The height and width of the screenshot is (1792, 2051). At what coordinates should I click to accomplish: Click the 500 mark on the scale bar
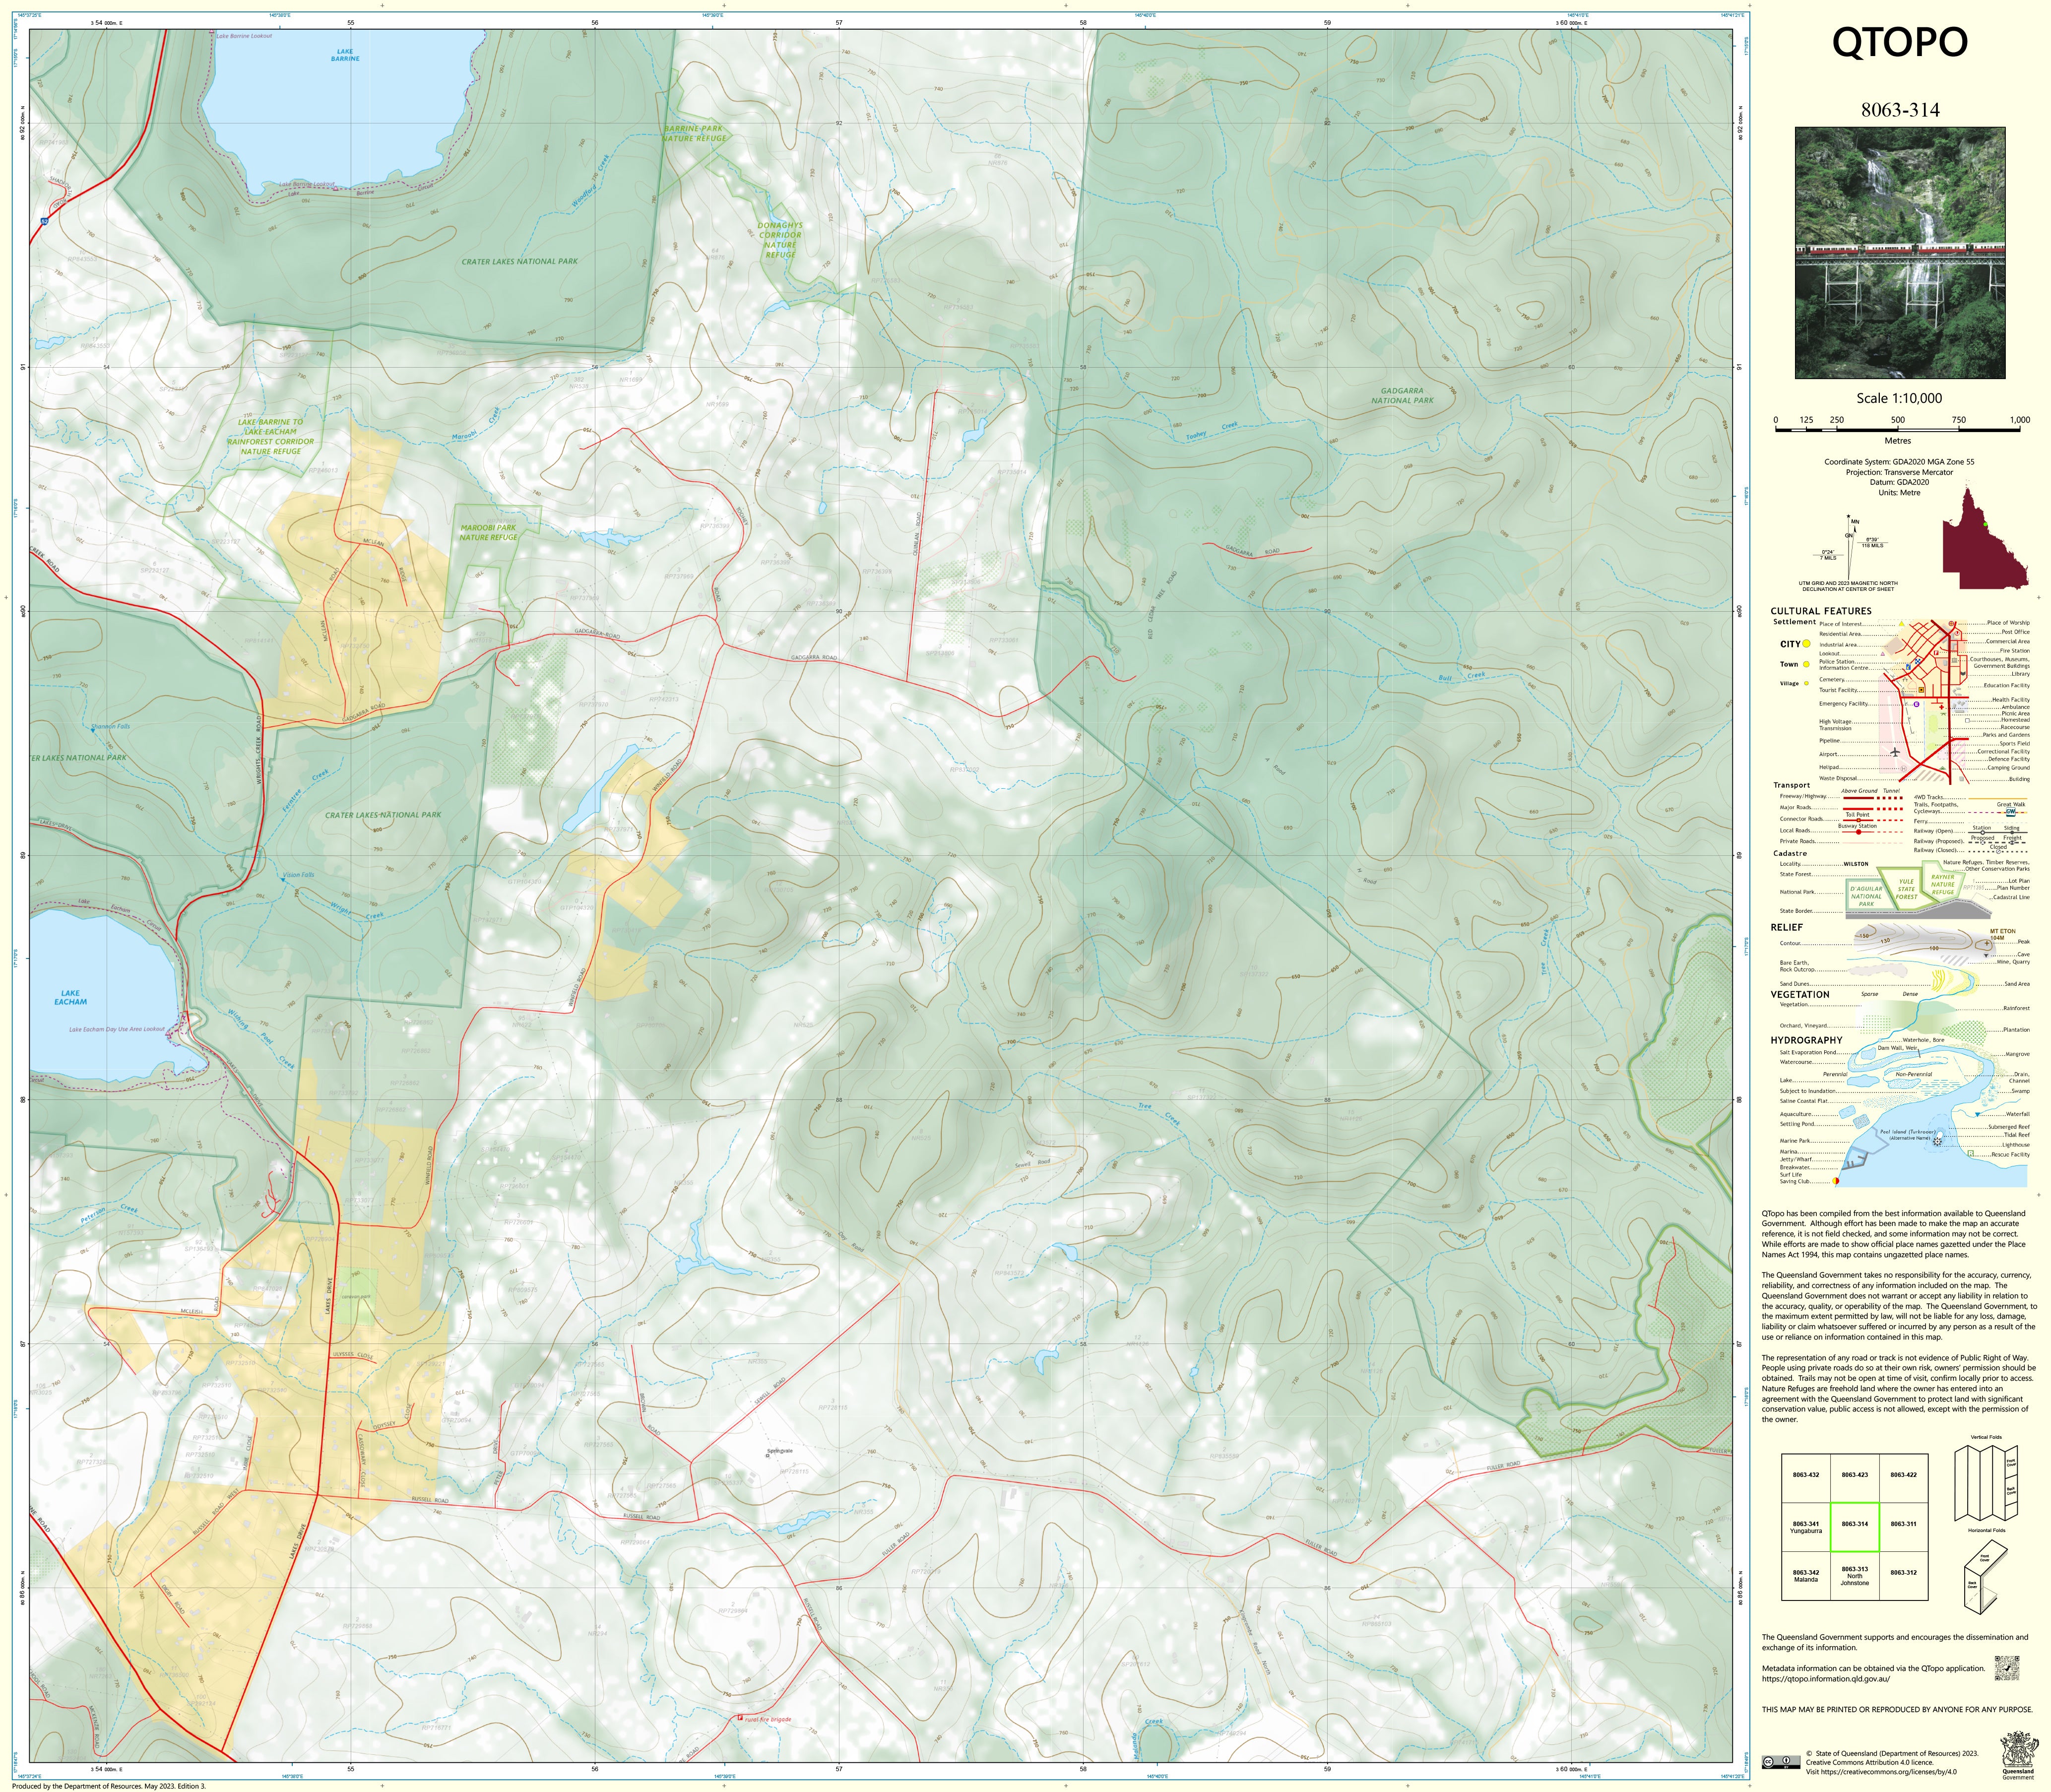coord(1897,421)
